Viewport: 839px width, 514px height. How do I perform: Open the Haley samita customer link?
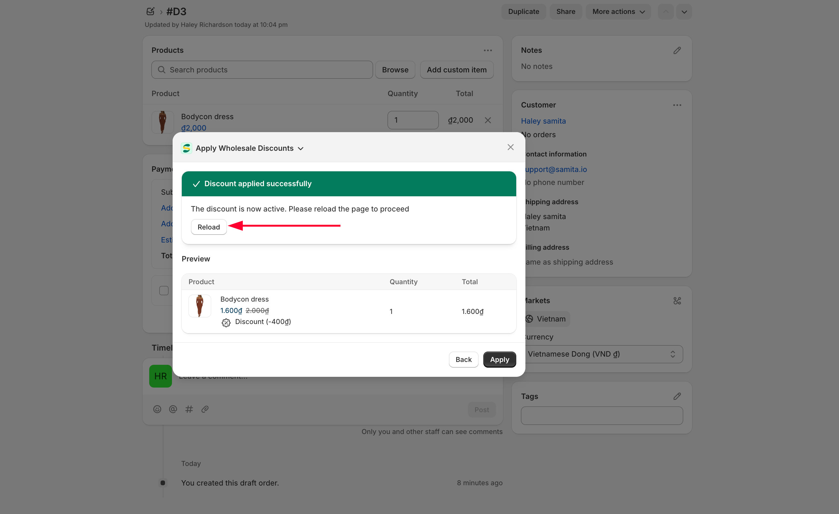tap(543, 121)
